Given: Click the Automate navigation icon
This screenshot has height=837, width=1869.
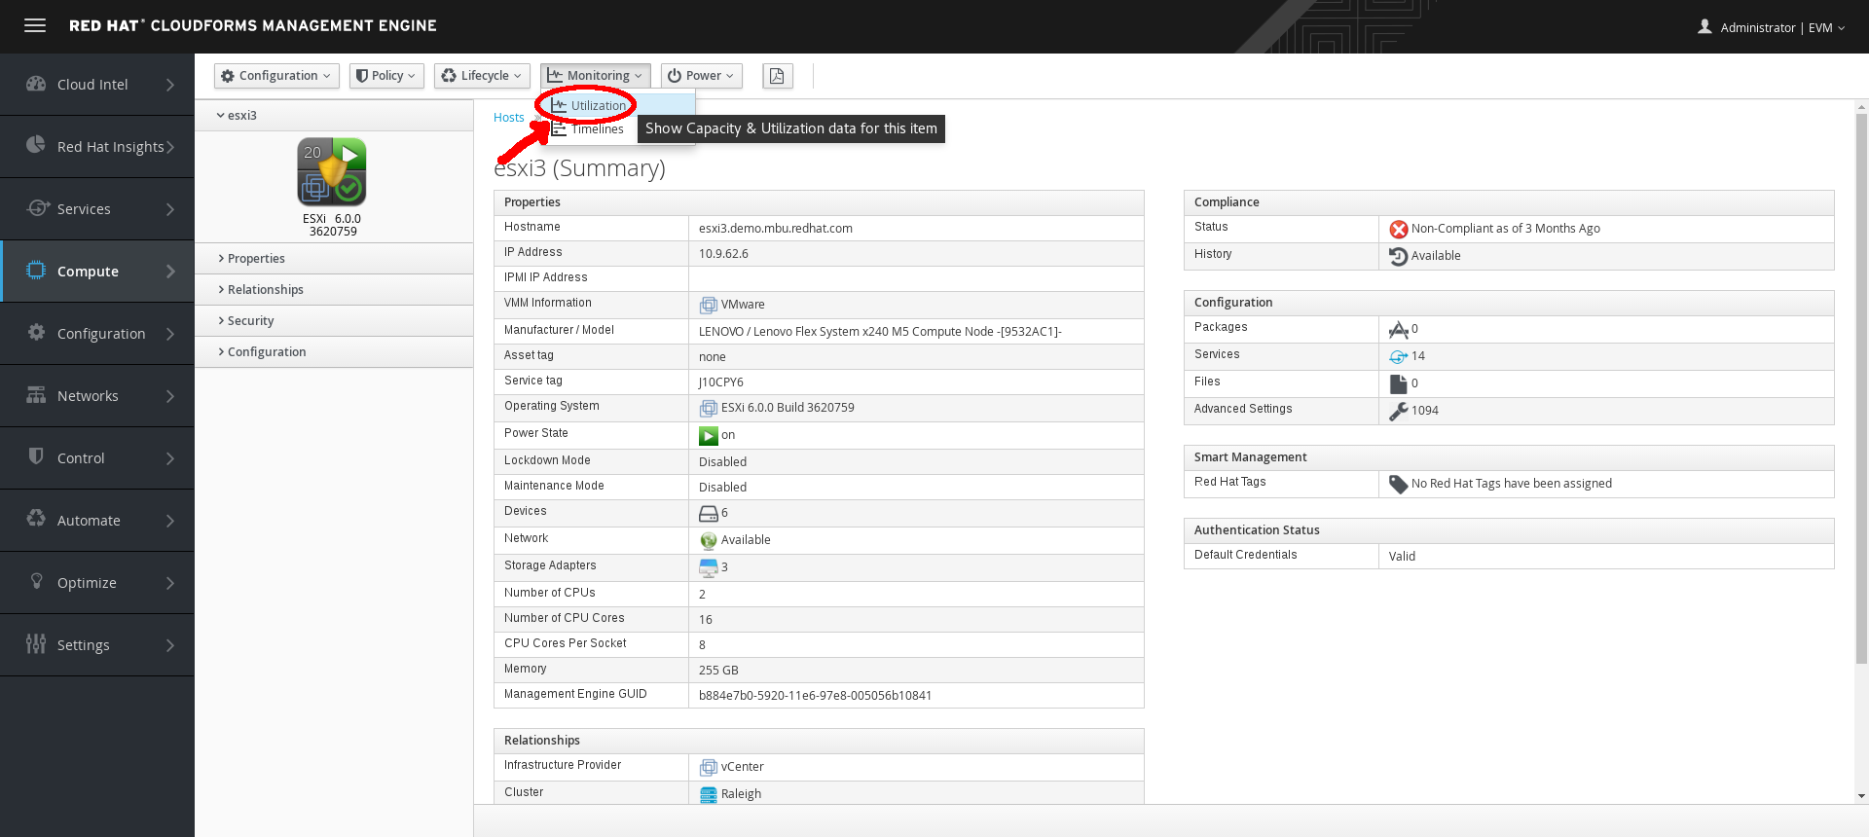Looking at the screenshot, I should [36, 519].
